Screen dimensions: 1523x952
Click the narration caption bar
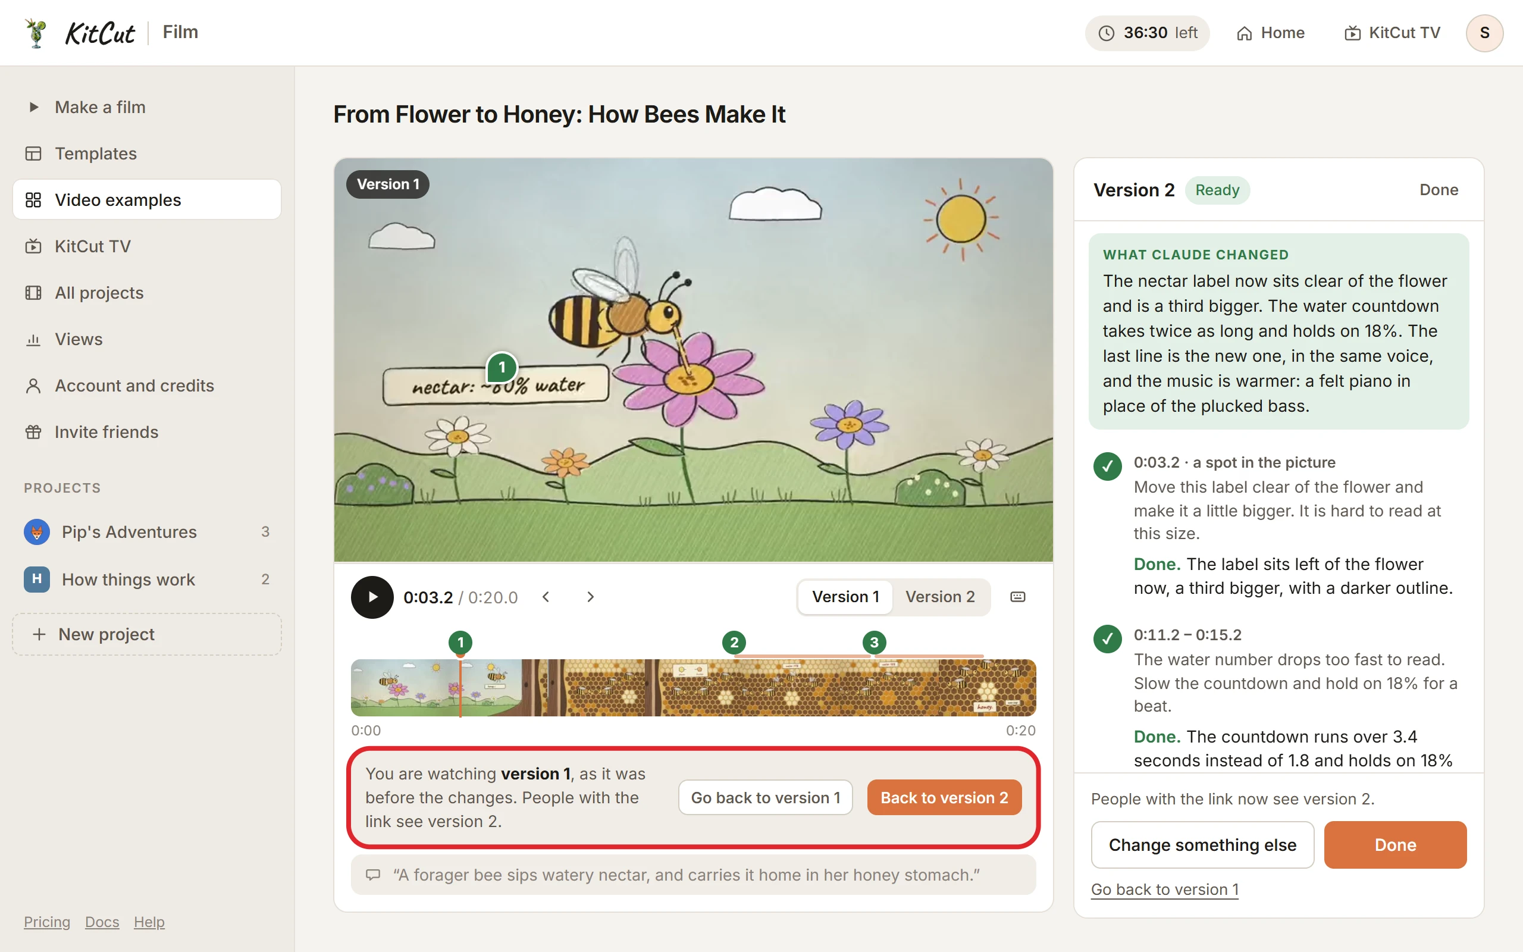click(x=693, y=875)
